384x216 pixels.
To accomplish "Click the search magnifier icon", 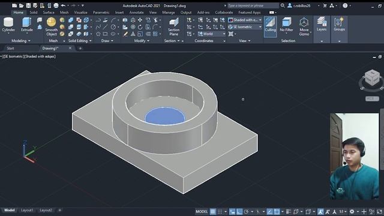I will pos(283,5).
